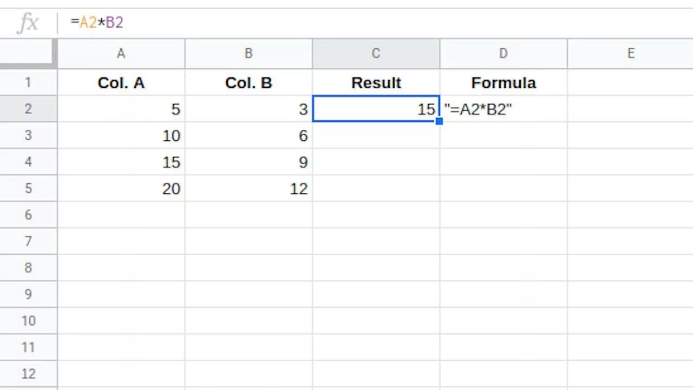This screenshot has height=390, width=693.
Task: Select cell A3 containing 10
Action: (121, 135)
